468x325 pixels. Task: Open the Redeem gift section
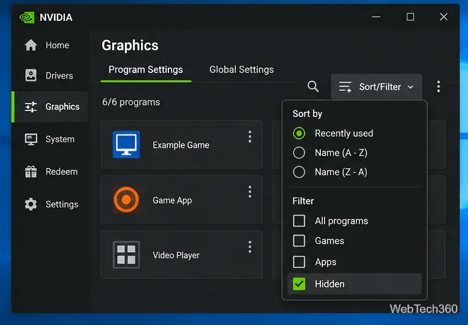coord(50,172)
